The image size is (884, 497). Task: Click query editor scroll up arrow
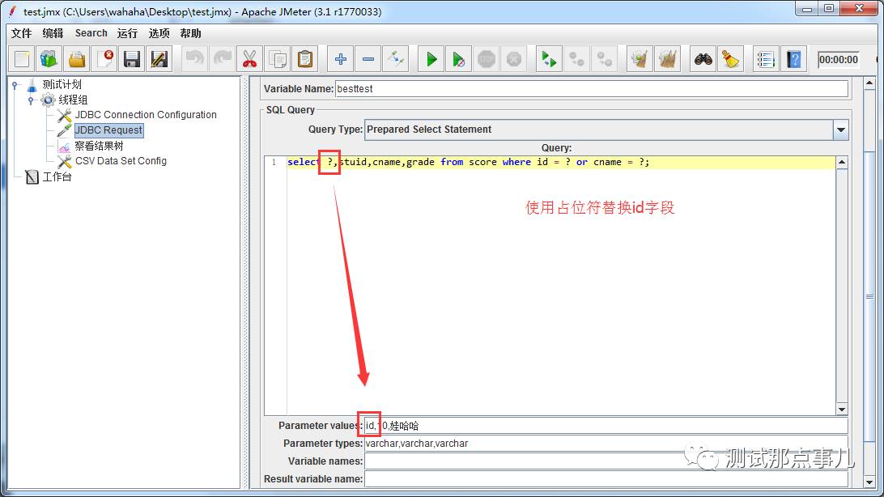(842, 162)
